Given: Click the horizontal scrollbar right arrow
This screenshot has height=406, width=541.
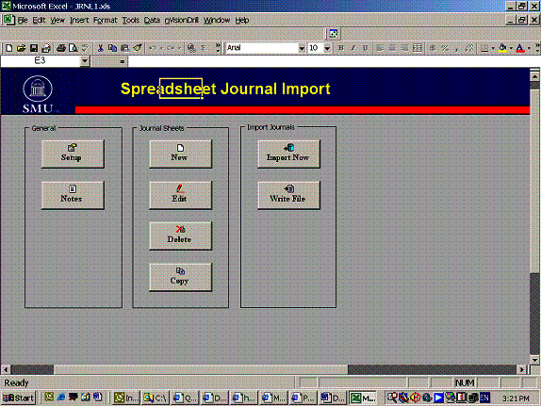Looking at the screenshot, I should (522, 369).
